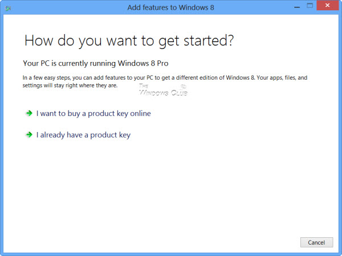The image size is (342, 256).
Task: Maximize the Add features window
Action: tap(310, 6)
